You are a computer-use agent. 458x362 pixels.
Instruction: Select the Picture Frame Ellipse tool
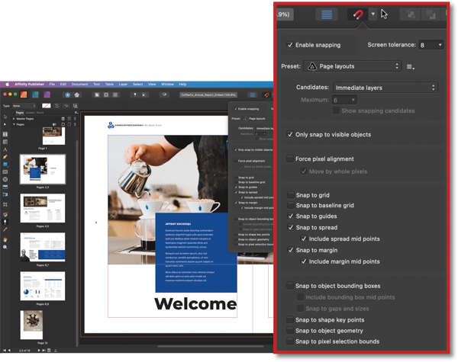coord(5,179)
